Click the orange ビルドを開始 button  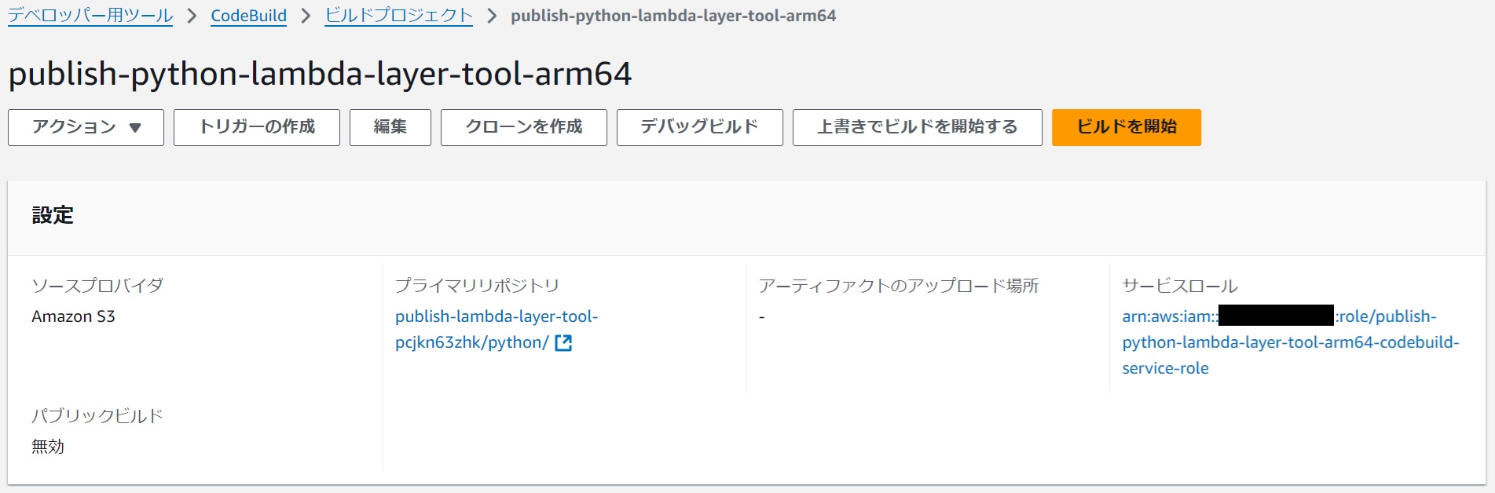click(1127, 127)
